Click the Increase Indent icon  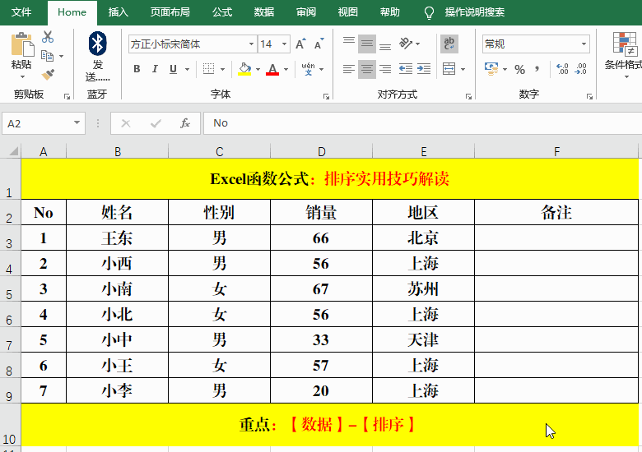426,70
